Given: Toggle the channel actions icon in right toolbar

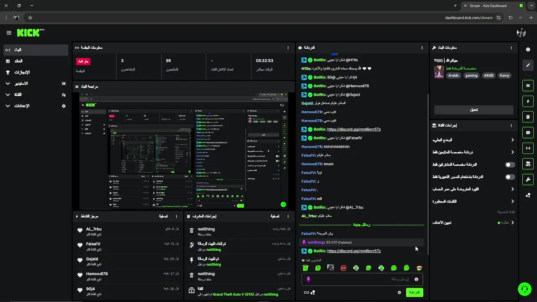Looking at the screenshot, I should (528, 164).
